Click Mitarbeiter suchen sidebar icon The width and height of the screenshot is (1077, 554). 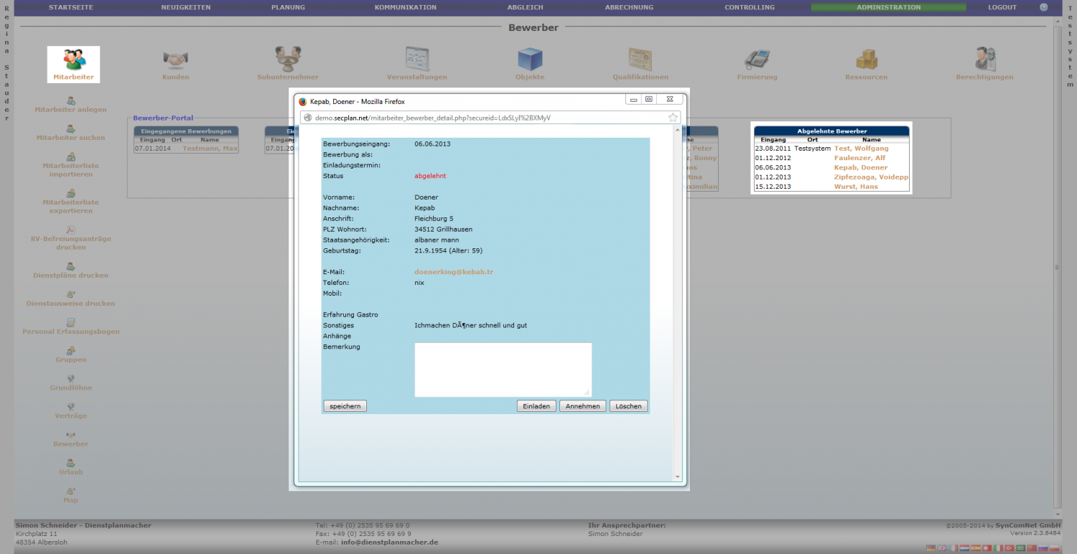[x=70, y=128]
